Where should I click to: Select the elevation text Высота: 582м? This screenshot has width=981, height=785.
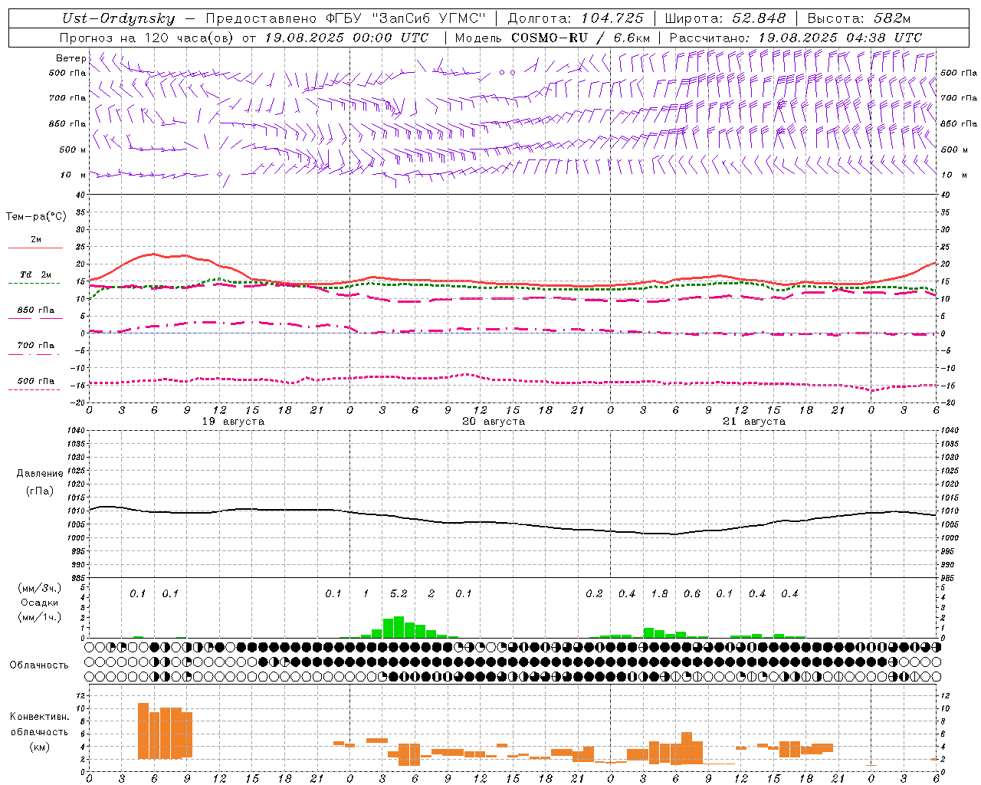(859, 19)
